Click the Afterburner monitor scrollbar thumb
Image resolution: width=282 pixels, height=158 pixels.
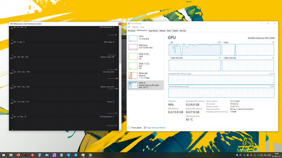point(120,46)
